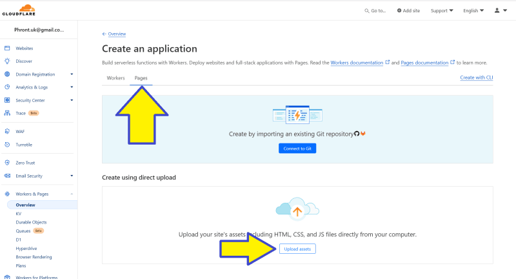This screenshot has height=279, width=516.
Task: Click the Email Security envelope icon
Action: (7, 176)
